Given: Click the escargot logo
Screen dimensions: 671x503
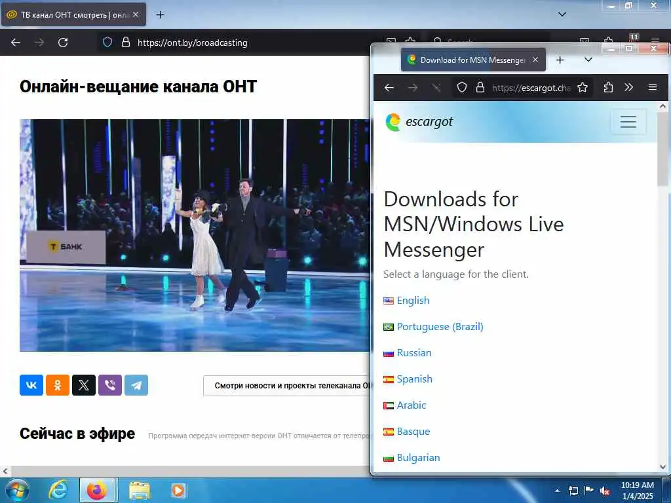Looking at the screenshot, I should pos(419,122).
